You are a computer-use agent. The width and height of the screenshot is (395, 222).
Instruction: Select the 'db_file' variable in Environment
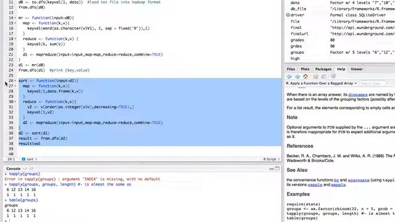tap(298, 9)
